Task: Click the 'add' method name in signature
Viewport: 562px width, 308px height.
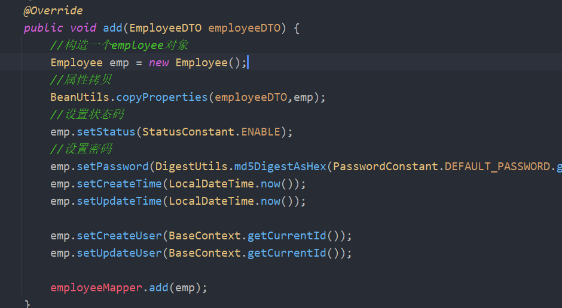Action: [x=112, y=28]
